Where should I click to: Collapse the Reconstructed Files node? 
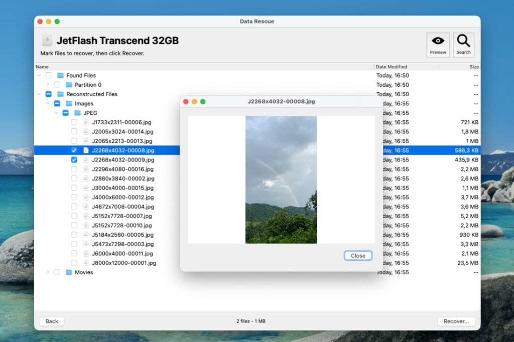(39, 94)
